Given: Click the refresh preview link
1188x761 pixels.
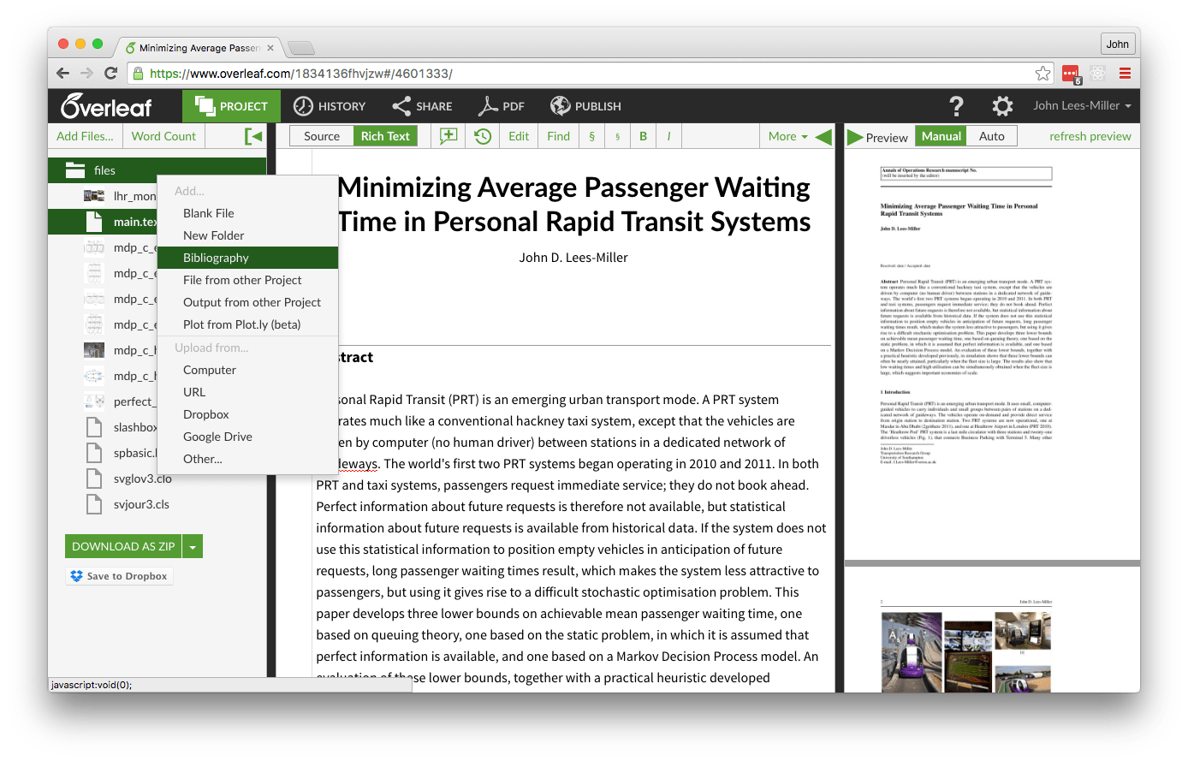Looking at the screenshot, I should coord(1090,135).
